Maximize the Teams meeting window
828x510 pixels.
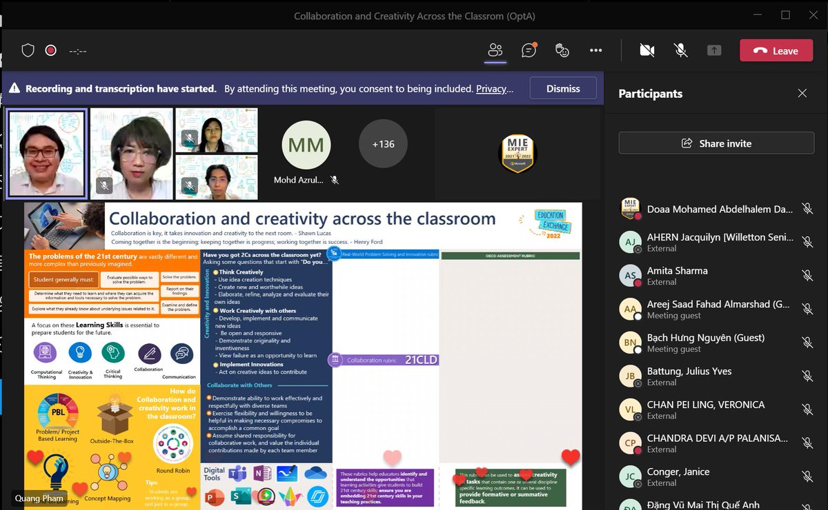[785, 14]
